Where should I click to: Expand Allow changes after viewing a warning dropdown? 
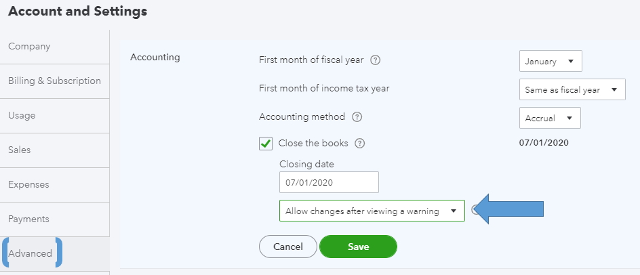[x=372, y=211]
